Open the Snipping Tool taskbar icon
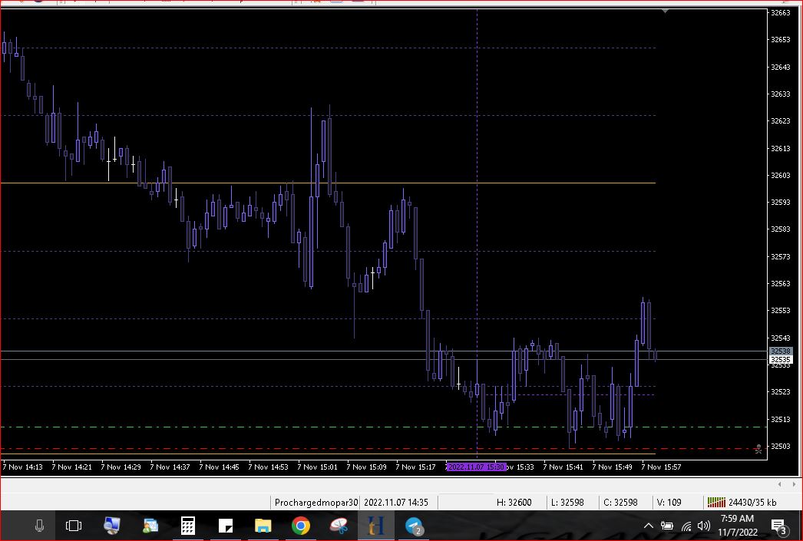The image size is (803, 541). click(339, 526)
